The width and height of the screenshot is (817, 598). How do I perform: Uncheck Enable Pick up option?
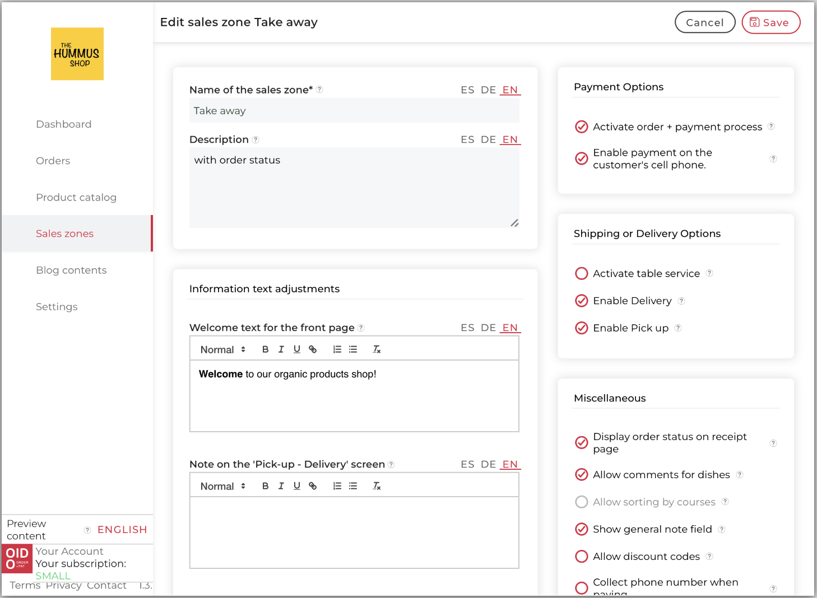582,328
